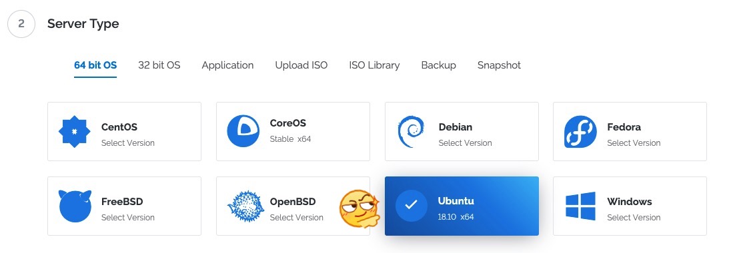Screen dimensions: 733x253
Task: Click the FreeBSD daemon logo
Action: tap(75, 206)
